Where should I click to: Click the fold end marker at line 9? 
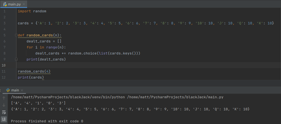pos(16,59)
